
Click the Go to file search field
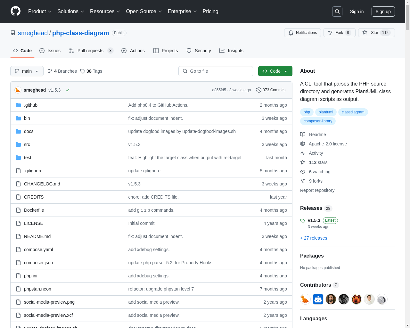click(216, 71)
